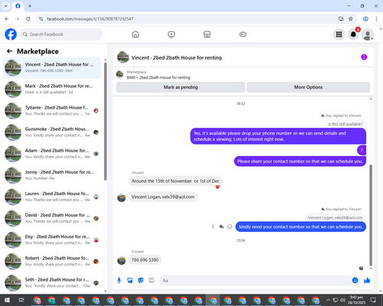This screenshot has height=306, width=383.
Task: Focus the Aa message input field
Action: click(x=255, y=281)
